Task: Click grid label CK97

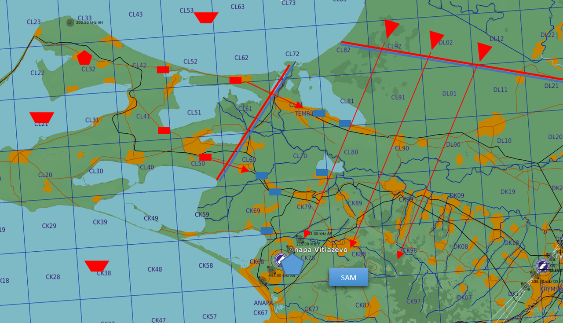Action: pos(413,301)
